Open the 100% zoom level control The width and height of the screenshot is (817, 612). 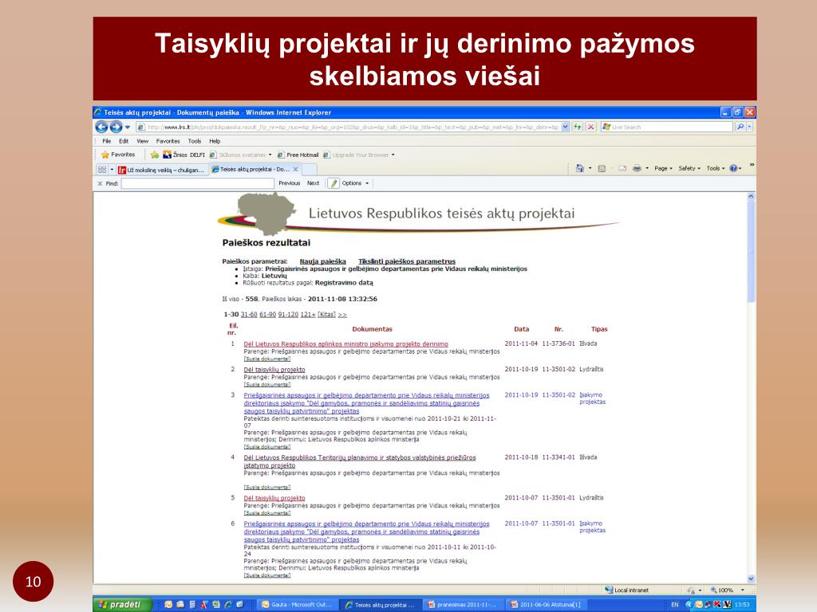pos(728,590)
